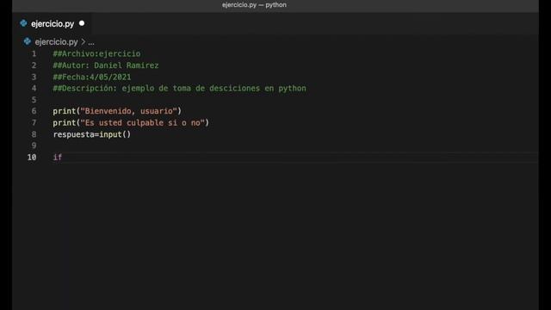Click the string "Bienvenido, usuario"
Image resolution: width=551 pixels, height=310 pixels.
pos(128,111)
